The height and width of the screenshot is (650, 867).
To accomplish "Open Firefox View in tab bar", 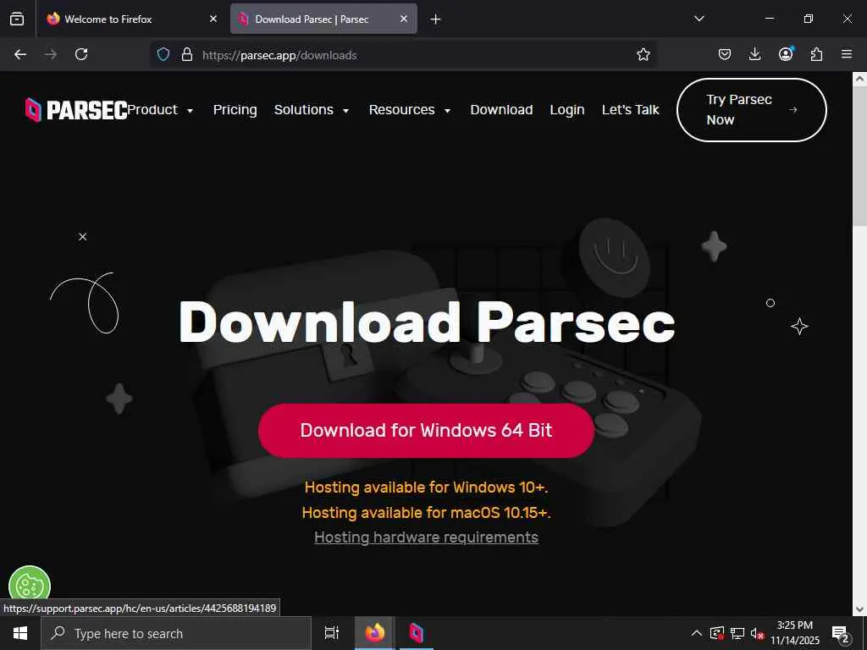I will click(x=17, y=19).
